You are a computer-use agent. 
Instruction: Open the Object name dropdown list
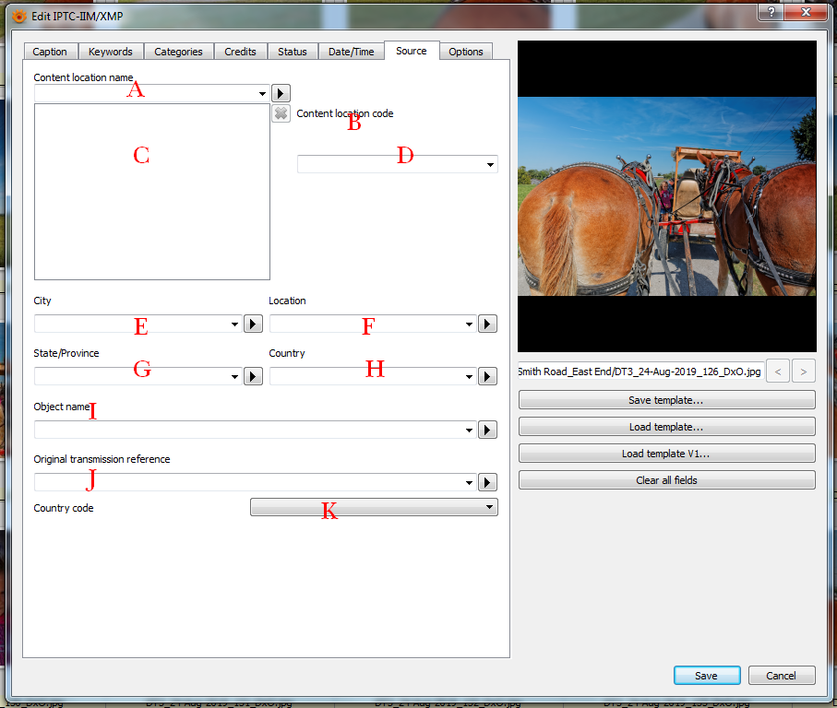click(x=469, y=431)
